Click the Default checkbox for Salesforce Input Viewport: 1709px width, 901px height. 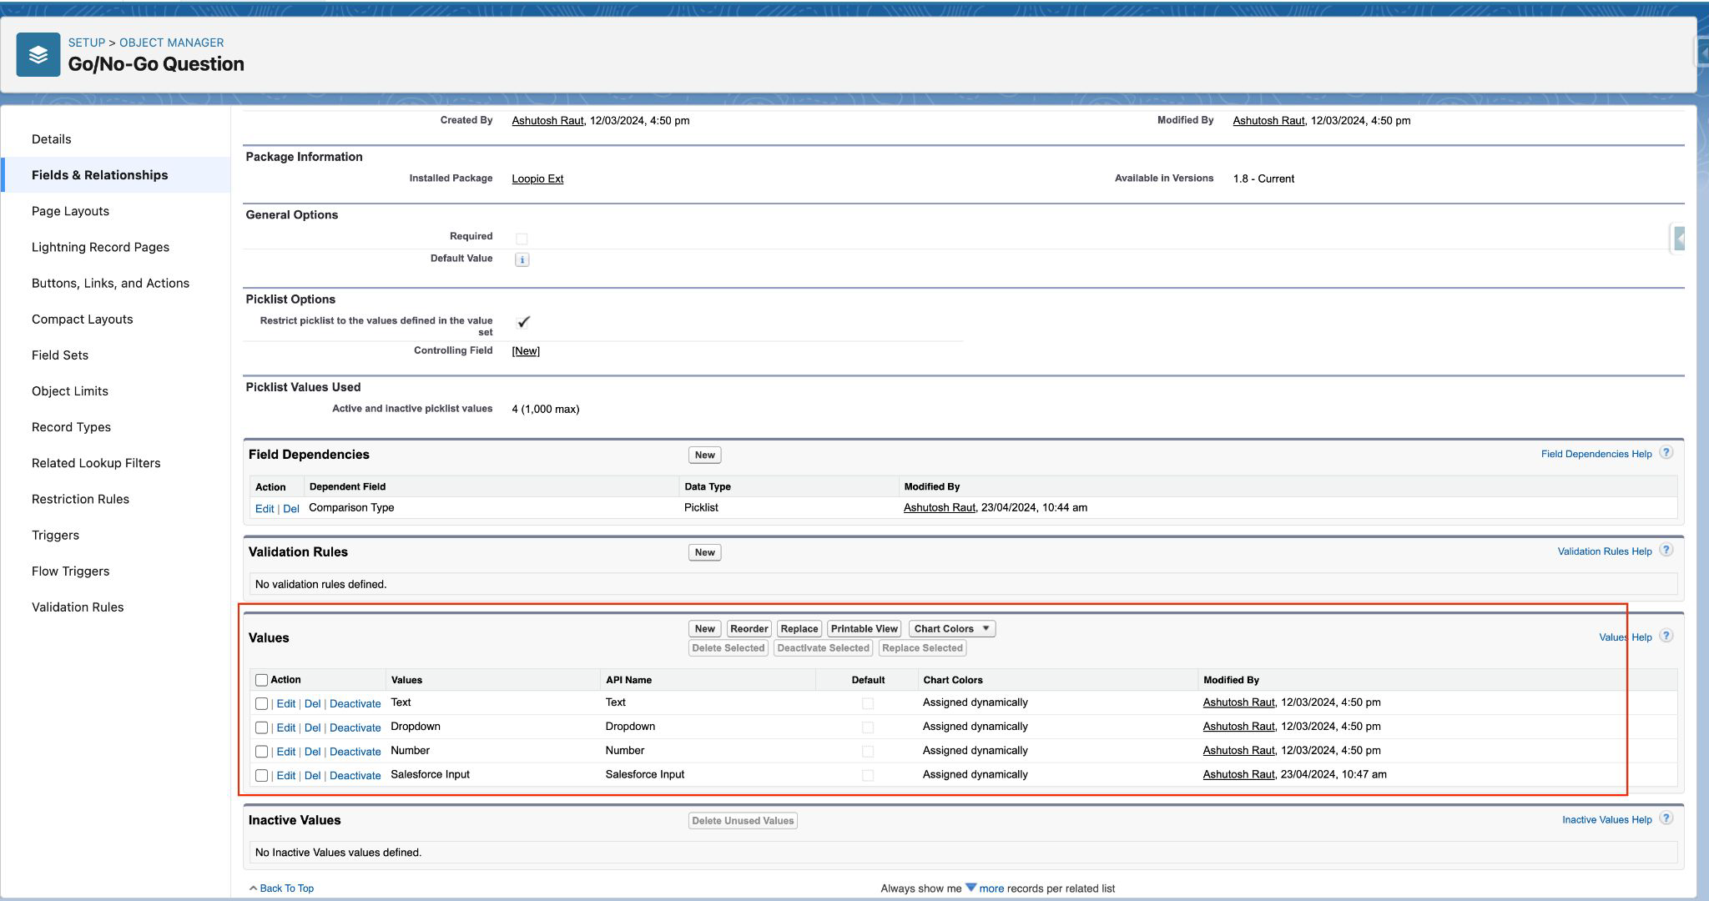[x=868, y=775]
